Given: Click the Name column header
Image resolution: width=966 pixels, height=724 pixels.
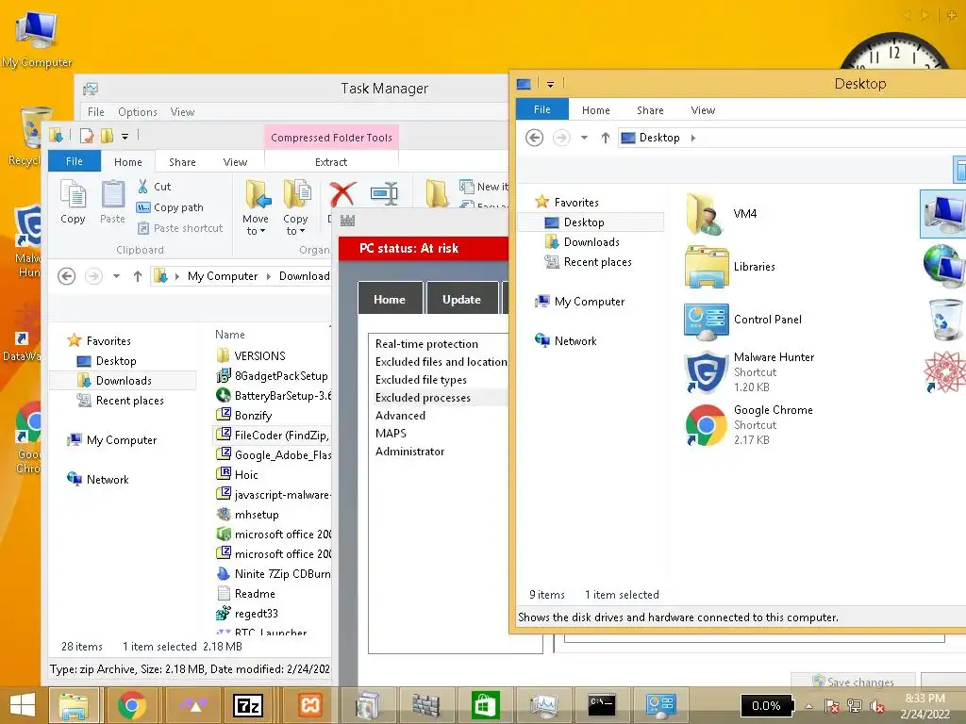Looking at the screenshot, I should (x=230, y=335).
